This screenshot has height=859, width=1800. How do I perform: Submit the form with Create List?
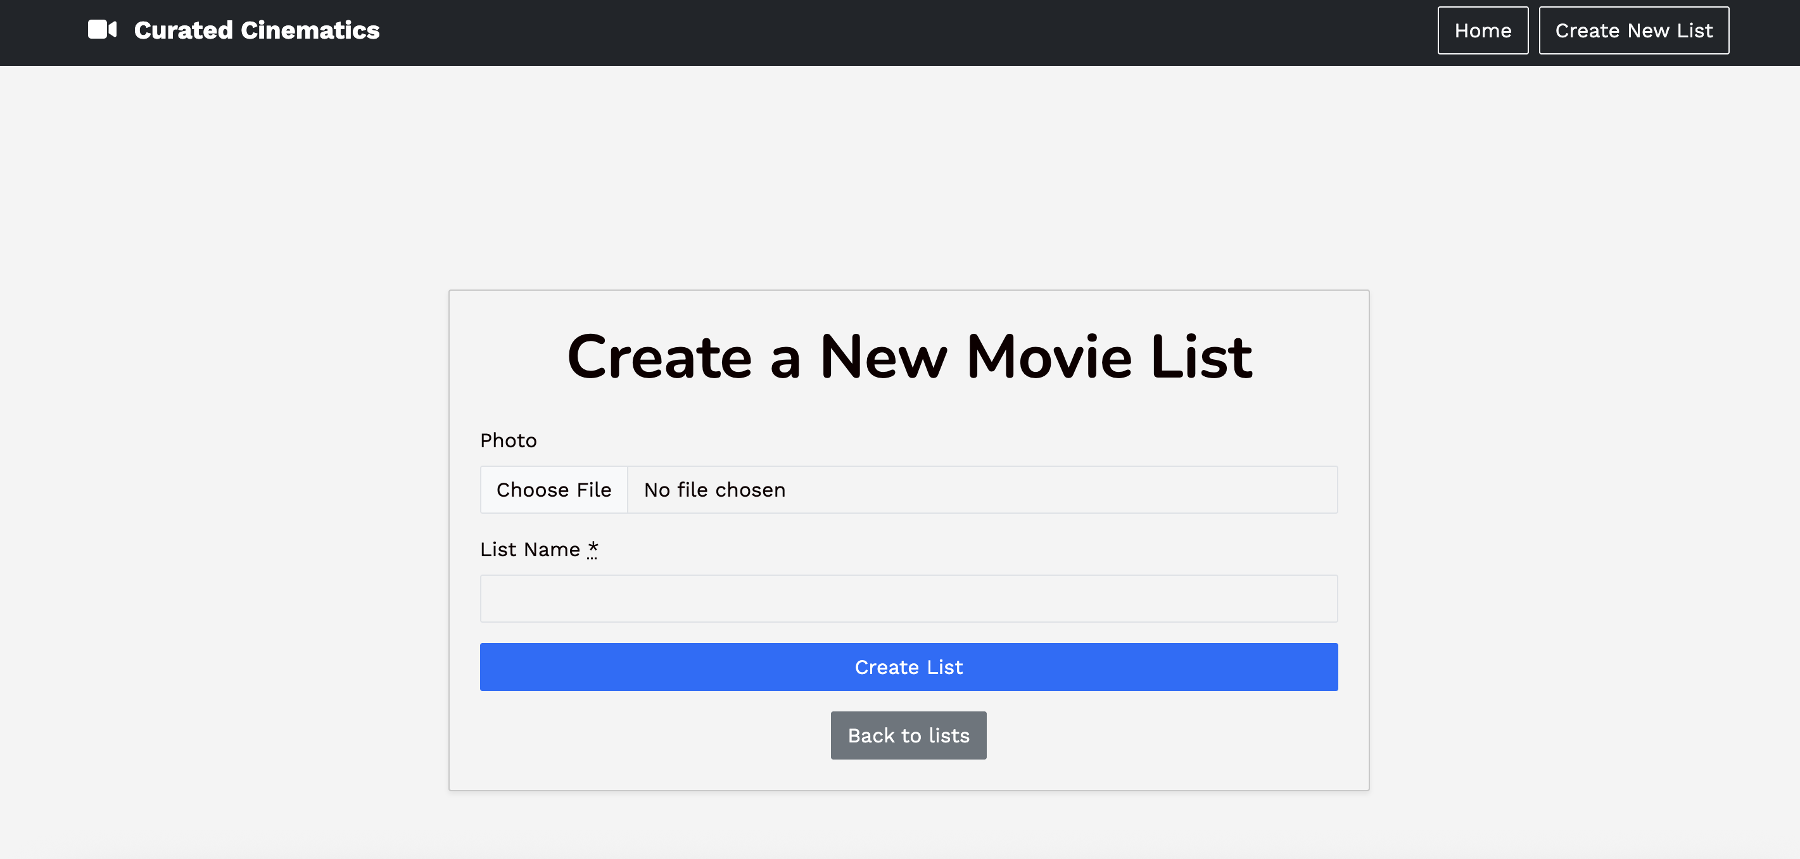click(908, 667)
